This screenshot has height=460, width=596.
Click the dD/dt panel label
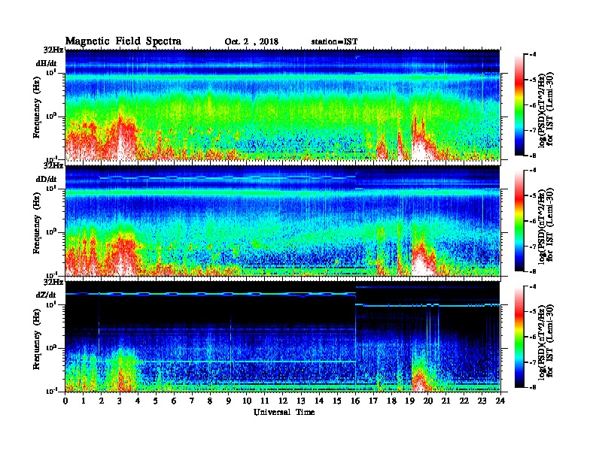[47, 179]
